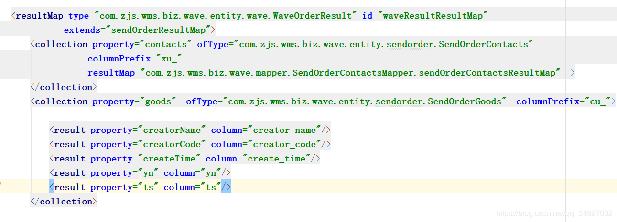The width and height of the screenshot is (617, 222).
Task: Click the underlined "sendorder" in SendOrderContacts path
Action: click(x=411, y=44)
